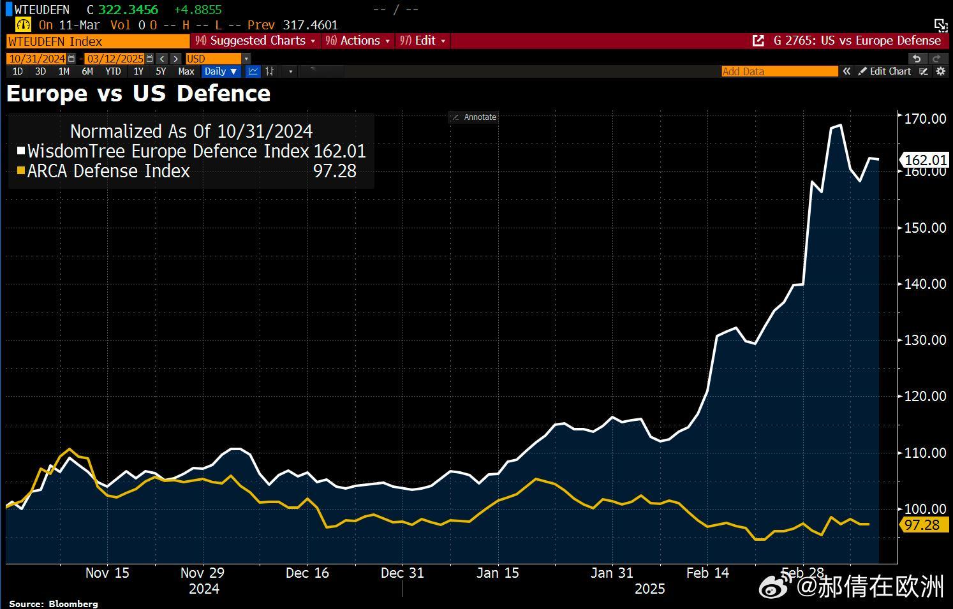Screen dimensions: 953x609
Task: Select the bar/candle chart type icon
Action: point(270,71)
